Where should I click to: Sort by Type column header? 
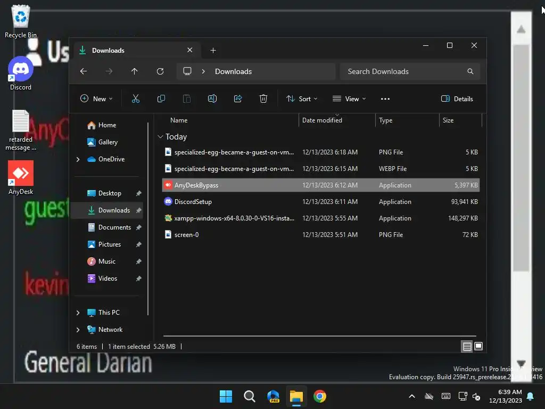coord(407,120)
